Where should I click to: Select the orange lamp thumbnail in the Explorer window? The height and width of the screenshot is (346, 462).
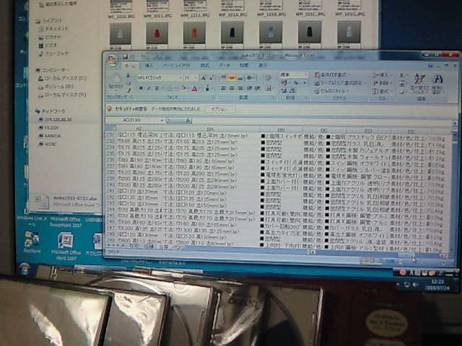click(194, 33)
